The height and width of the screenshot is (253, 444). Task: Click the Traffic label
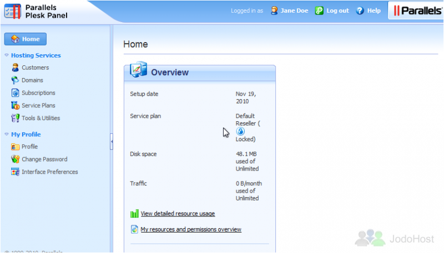(x=138, y=184)
